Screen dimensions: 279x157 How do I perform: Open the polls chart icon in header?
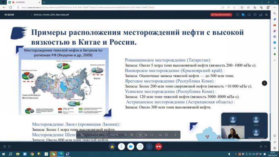(x=260, y=15)
